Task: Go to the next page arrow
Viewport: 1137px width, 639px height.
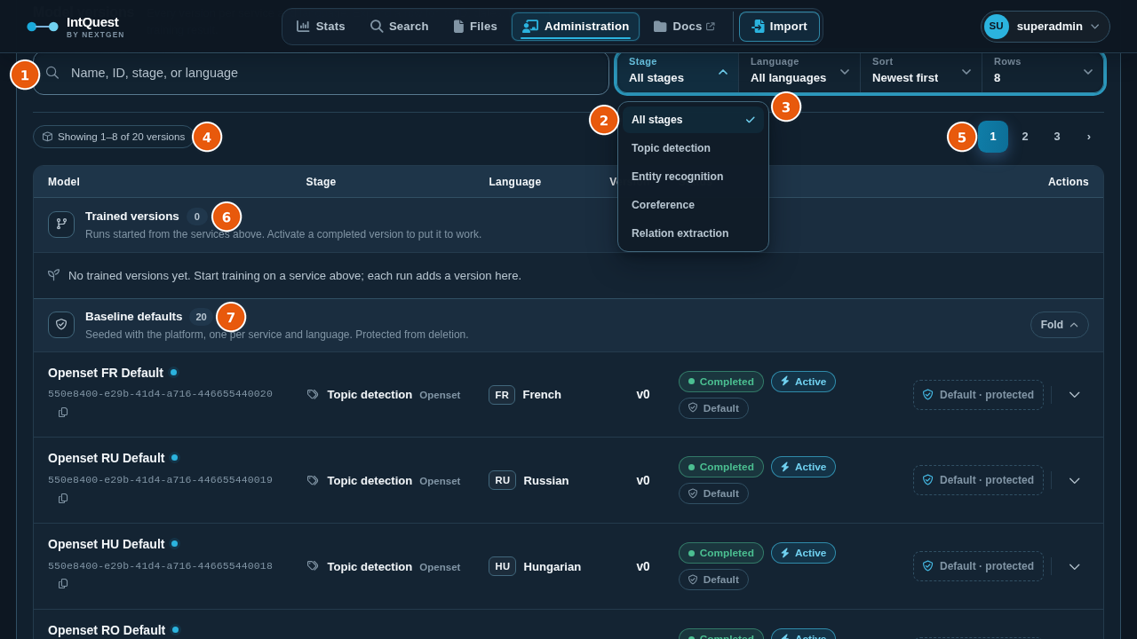Action: 1089,137
